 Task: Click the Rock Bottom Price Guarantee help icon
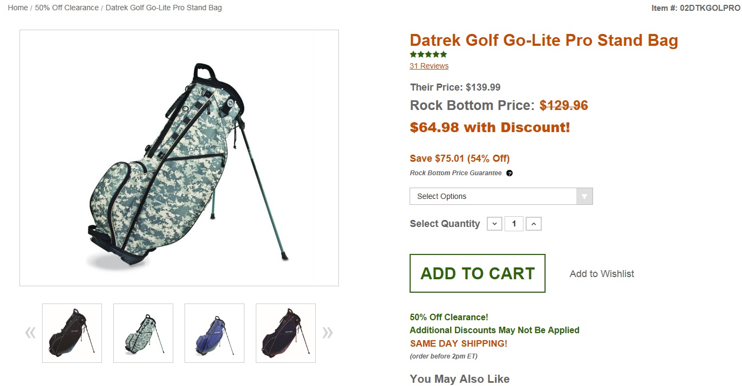pyautogui.click(x=509, y=173)
